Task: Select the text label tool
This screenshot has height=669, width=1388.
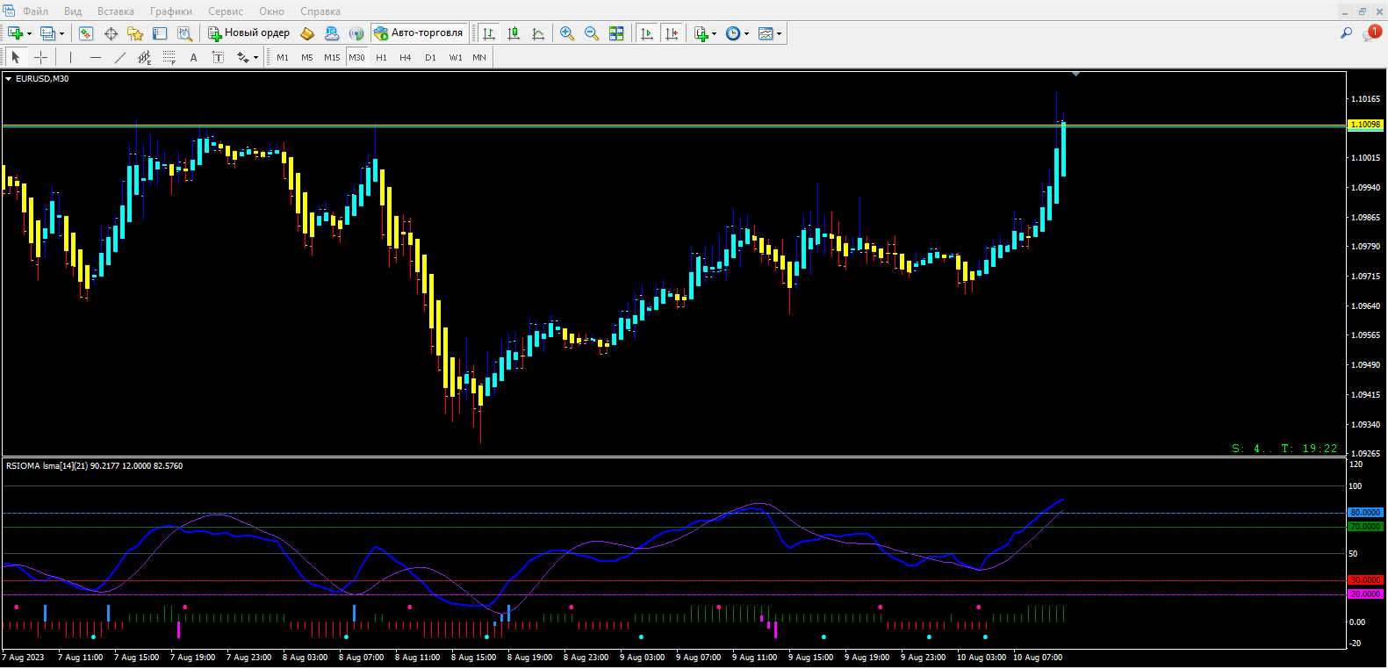Action: point(218,57)
